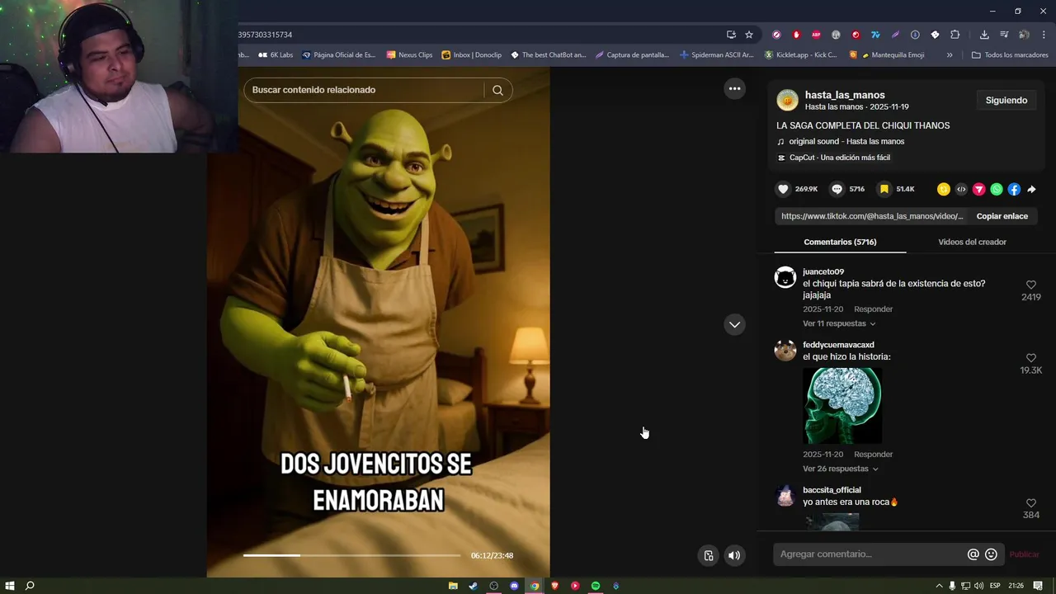The width and height of the screenshot is (1056, 594).
Task: Repost the video with yellow repost icon
Action: 944,189
